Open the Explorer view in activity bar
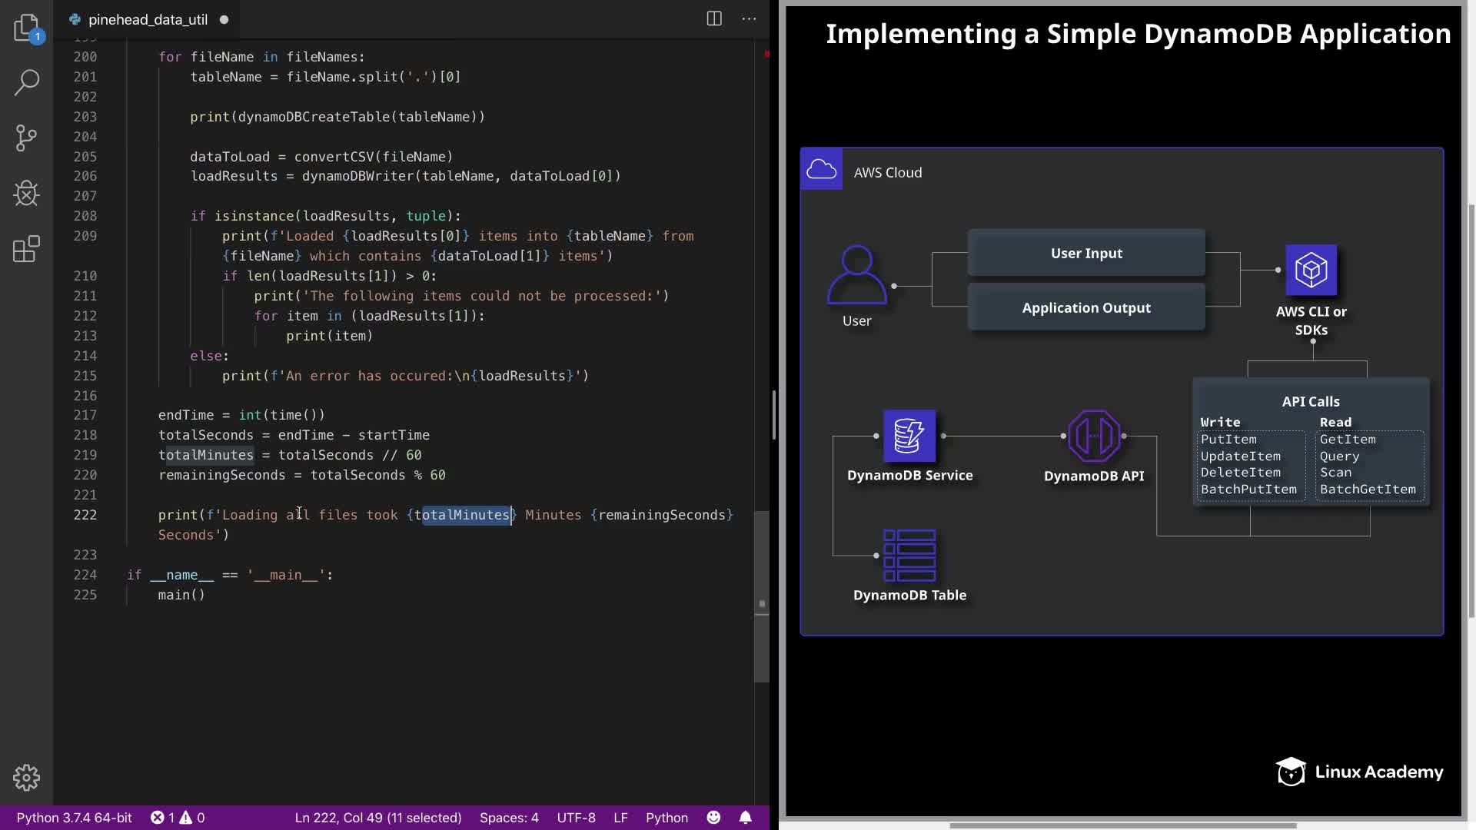This screenshot has width=1476, height=830. [x=26, y=28]
